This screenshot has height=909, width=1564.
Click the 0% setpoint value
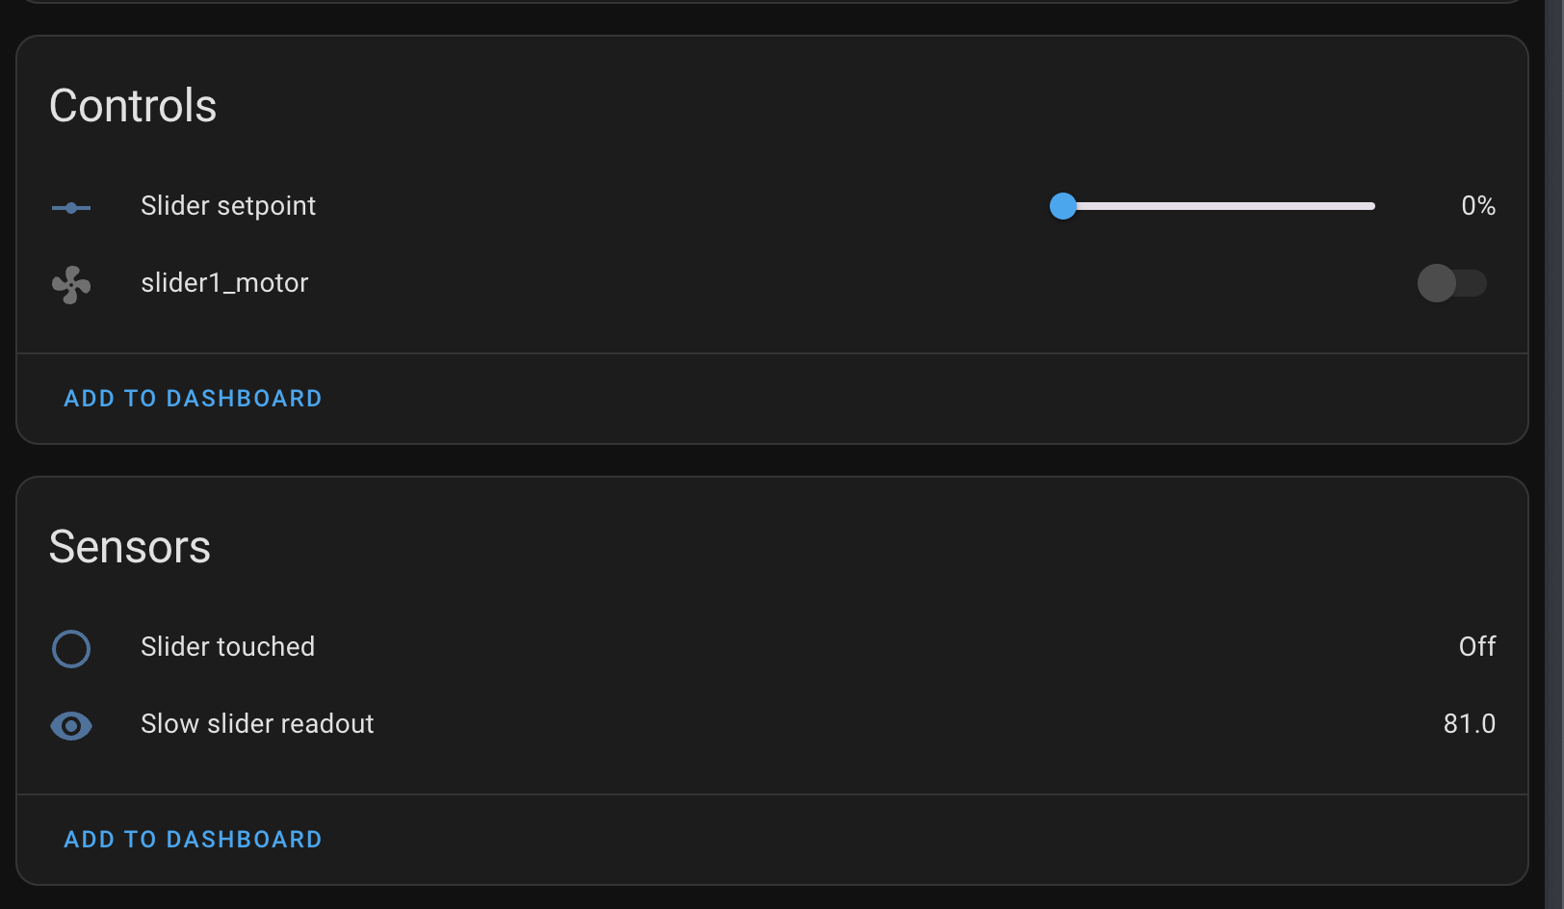tap(1478, 206)
